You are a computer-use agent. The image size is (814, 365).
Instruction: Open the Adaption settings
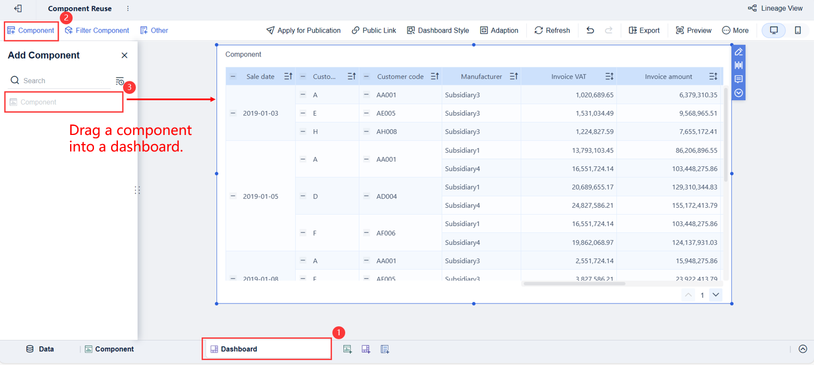(x=499, y=30)
